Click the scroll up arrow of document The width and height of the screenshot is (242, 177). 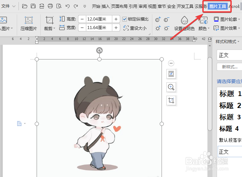tap(210, 45)
